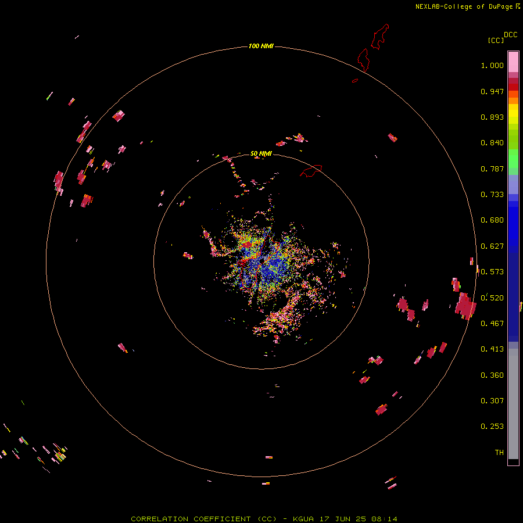Click the TH threshold label
523x523 pixels.
coord(499,453)
